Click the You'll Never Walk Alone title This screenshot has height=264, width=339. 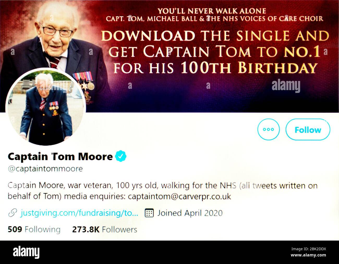(x=212, y=11)
